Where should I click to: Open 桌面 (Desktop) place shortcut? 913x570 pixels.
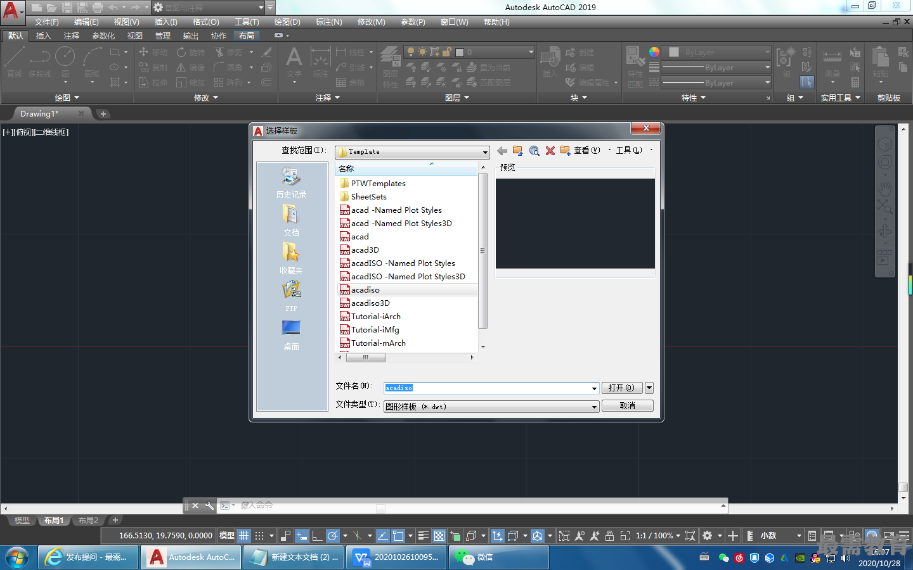coord(291,334)
